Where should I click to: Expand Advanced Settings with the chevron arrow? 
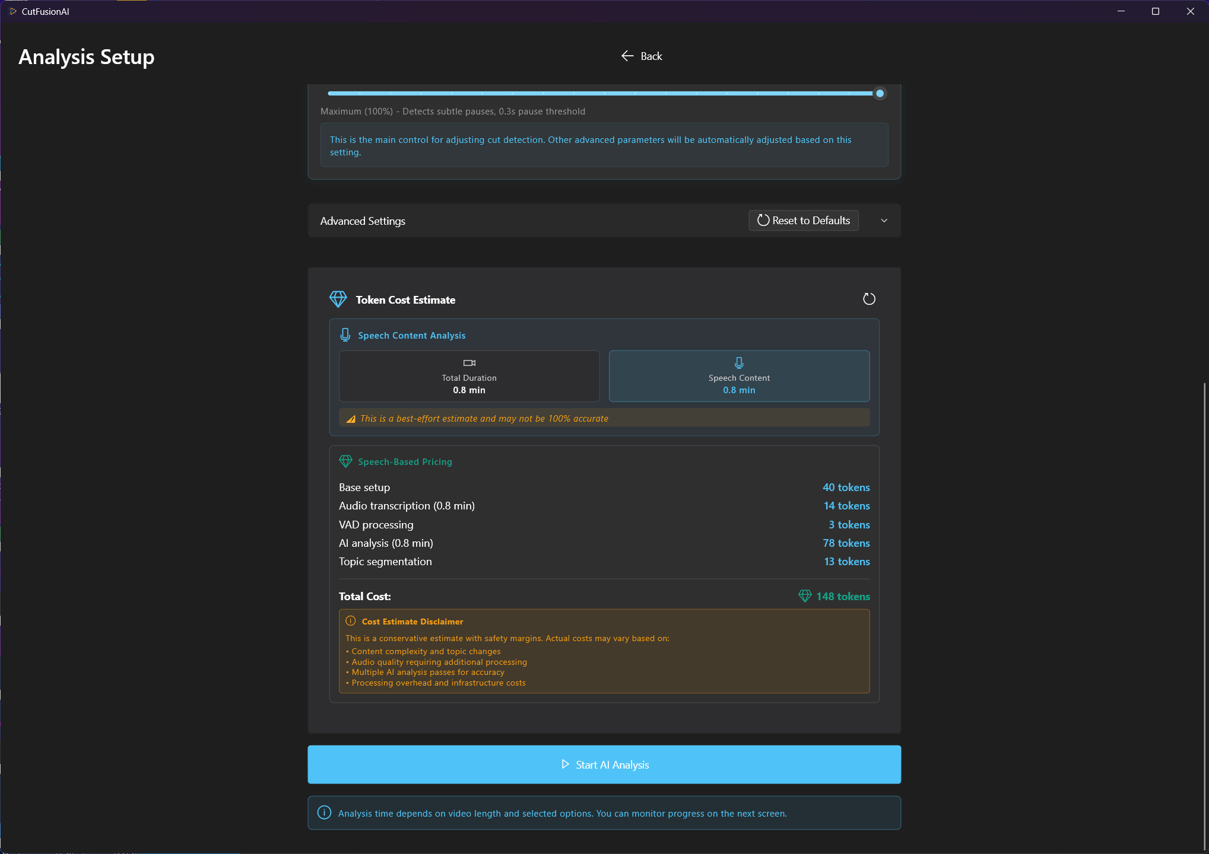pyautogui.click(x=884, y=221)
